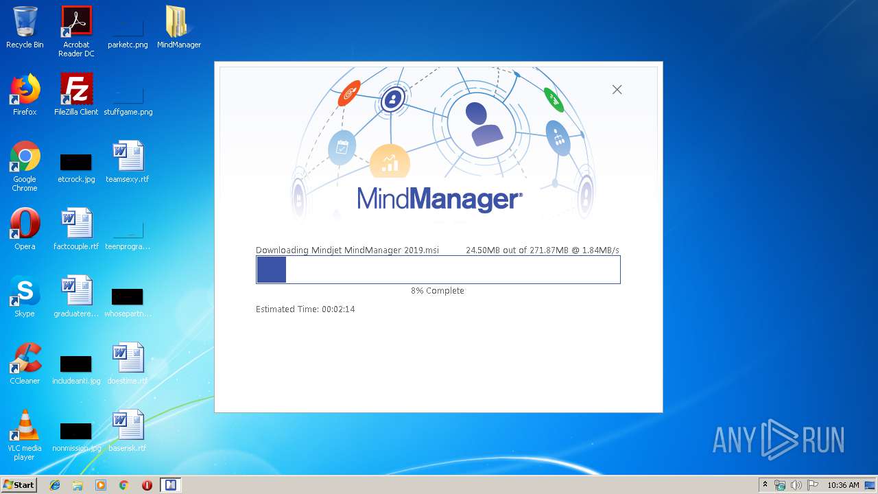The height and width of the screenshot is (494, 878).
Task: Click the download progress bar
Action: pyautogui.click(x=438, y=270)
